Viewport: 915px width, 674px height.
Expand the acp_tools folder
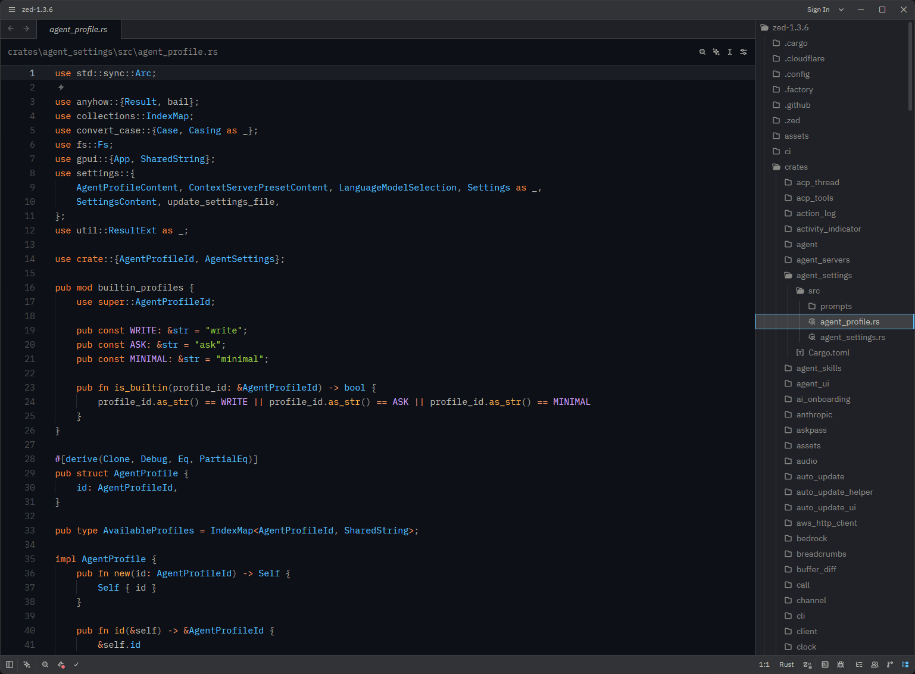point(833,198)
